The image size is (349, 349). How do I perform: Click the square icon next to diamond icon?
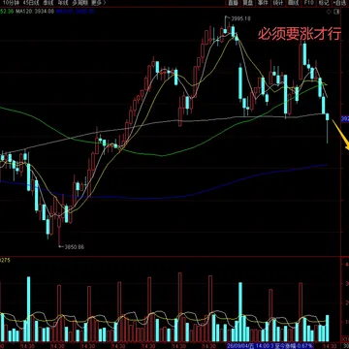point(337,12)
